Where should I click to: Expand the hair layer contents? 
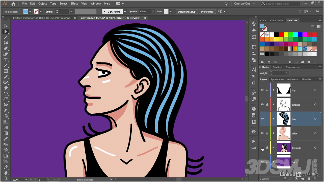point(273,119)
